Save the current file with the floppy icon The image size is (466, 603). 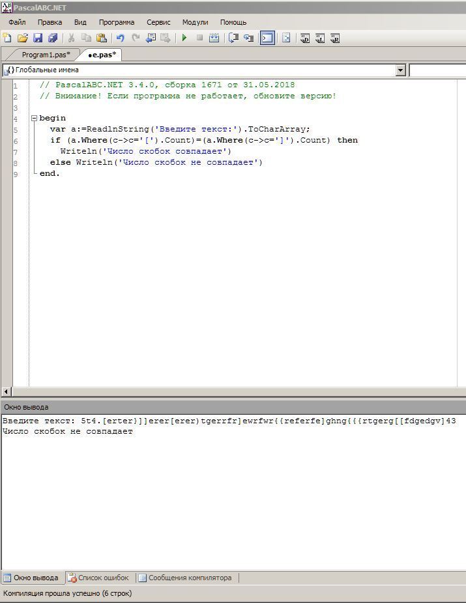tap(38, 38)
